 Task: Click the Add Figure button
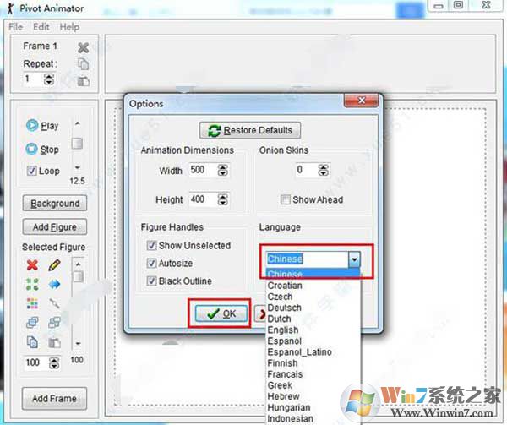pyautogui.click(x=55, y=227)
